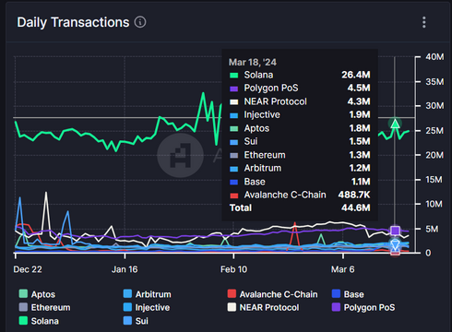Click the 25M y-axis label
This screenshot has width=452, height=332.
click(434, 131)
